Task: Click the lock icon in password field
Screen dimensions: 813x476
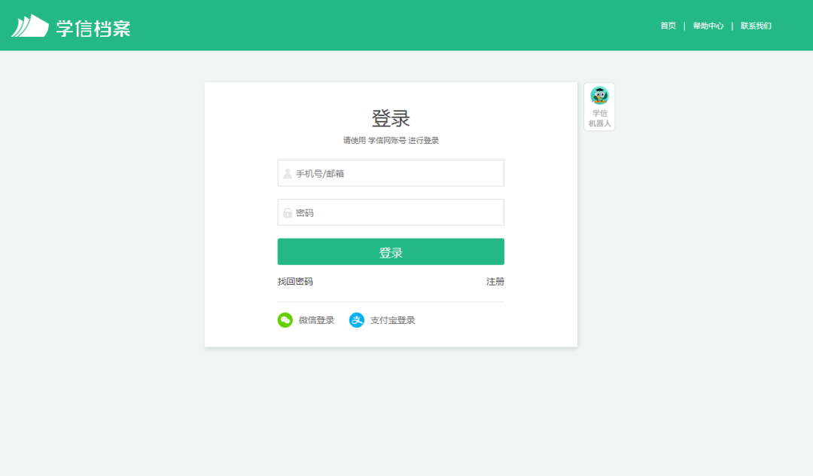Action: point(287,212)
